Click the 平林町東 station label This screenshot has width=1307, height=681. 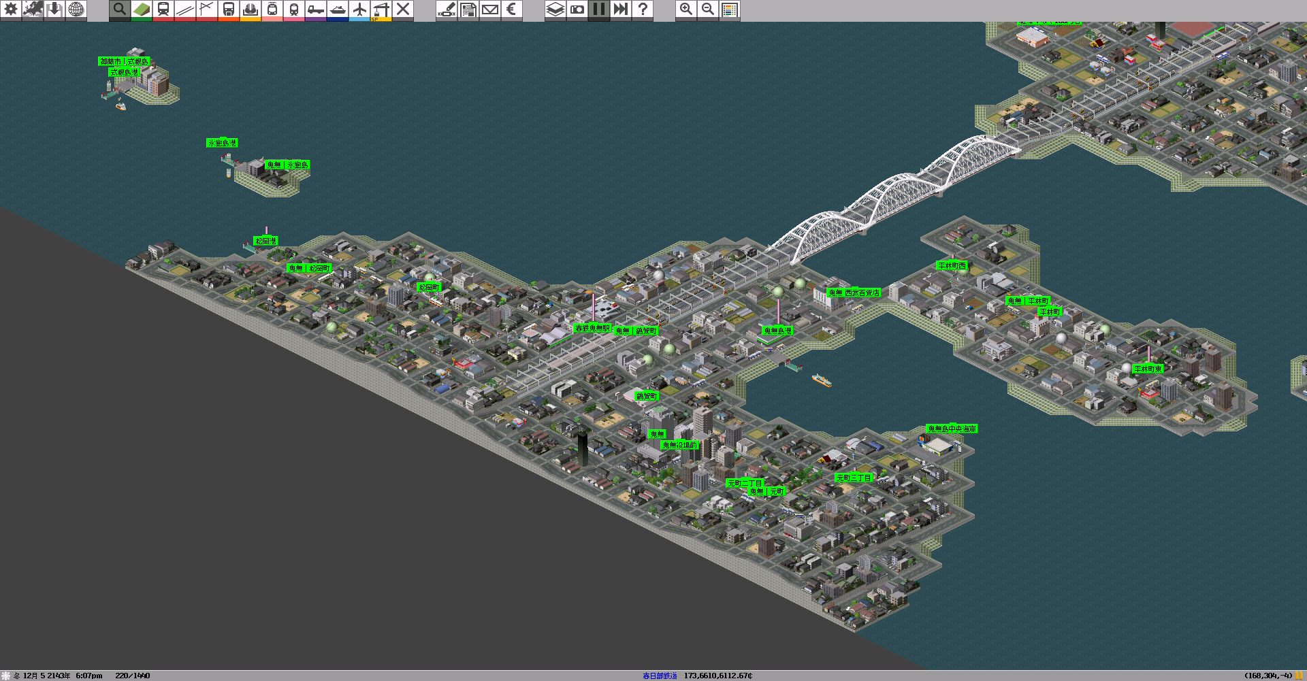pyautogui.click(x=1148, y=369)
